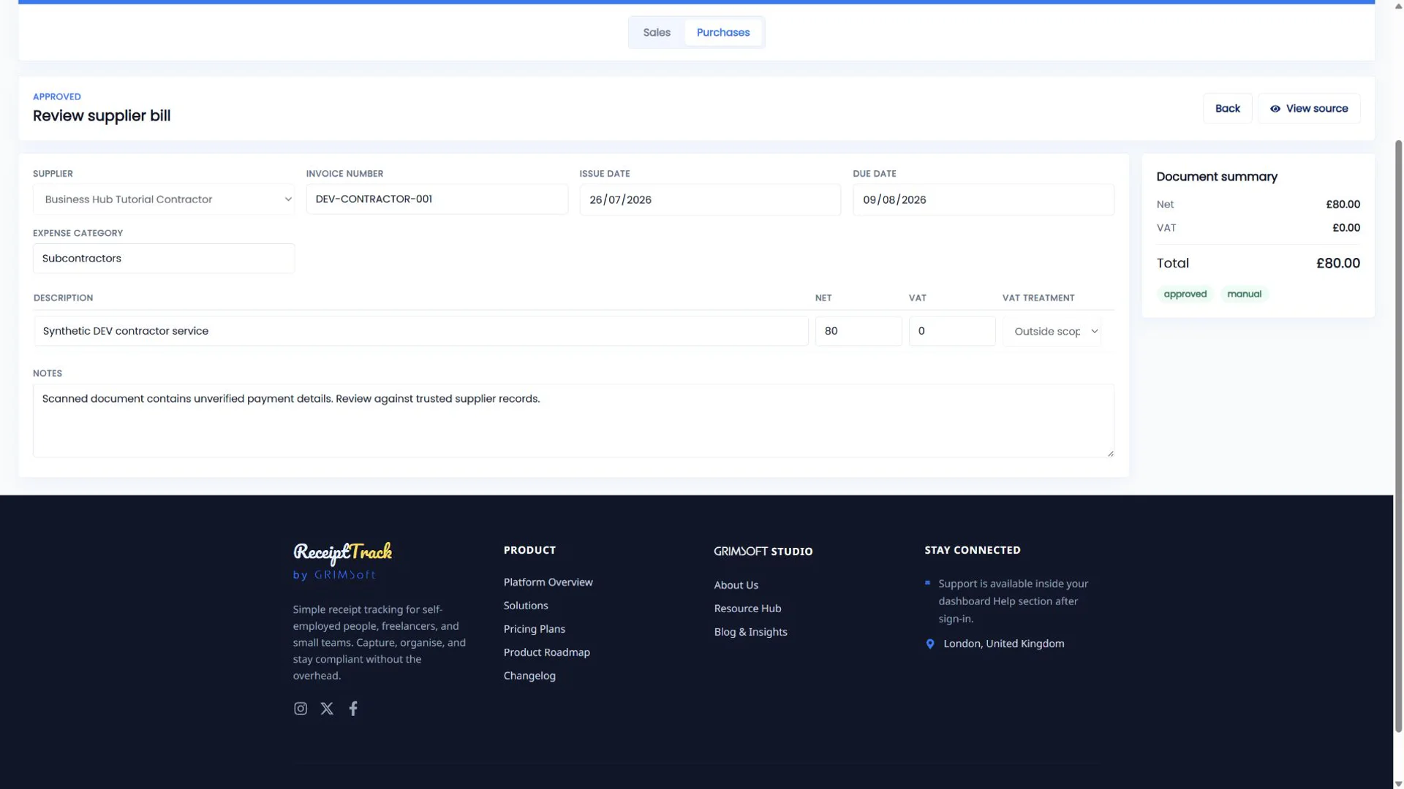Screen dimensions: 1404x789
Task: Open the Instagram icon in footer
Action: click(x=300, y=709)
